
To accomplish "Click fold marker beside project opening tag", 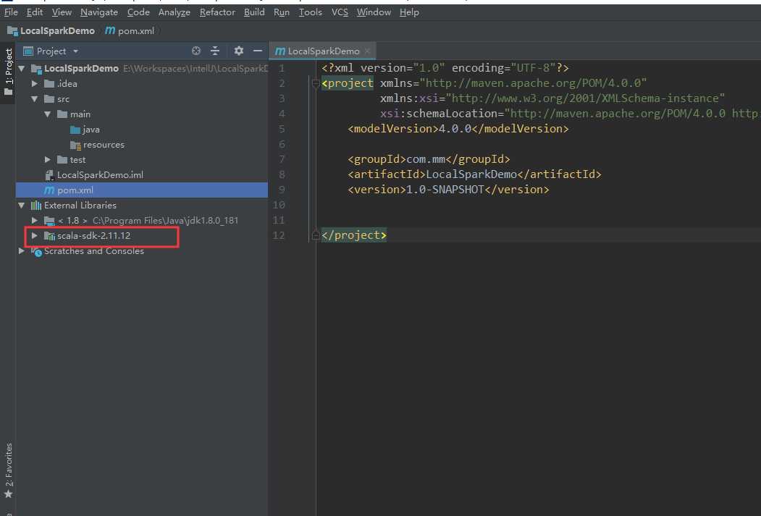I will 315,83.
